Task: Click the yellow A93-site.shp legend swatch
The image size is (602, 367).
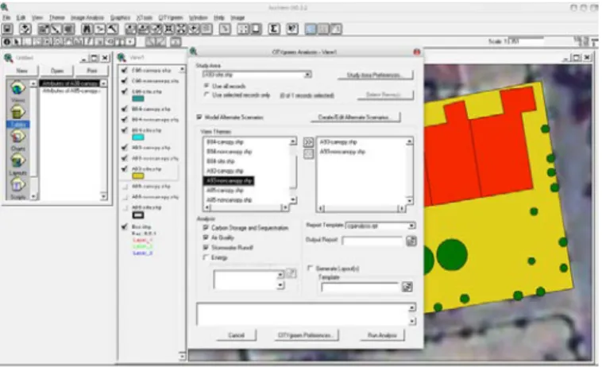Action: 138,176
